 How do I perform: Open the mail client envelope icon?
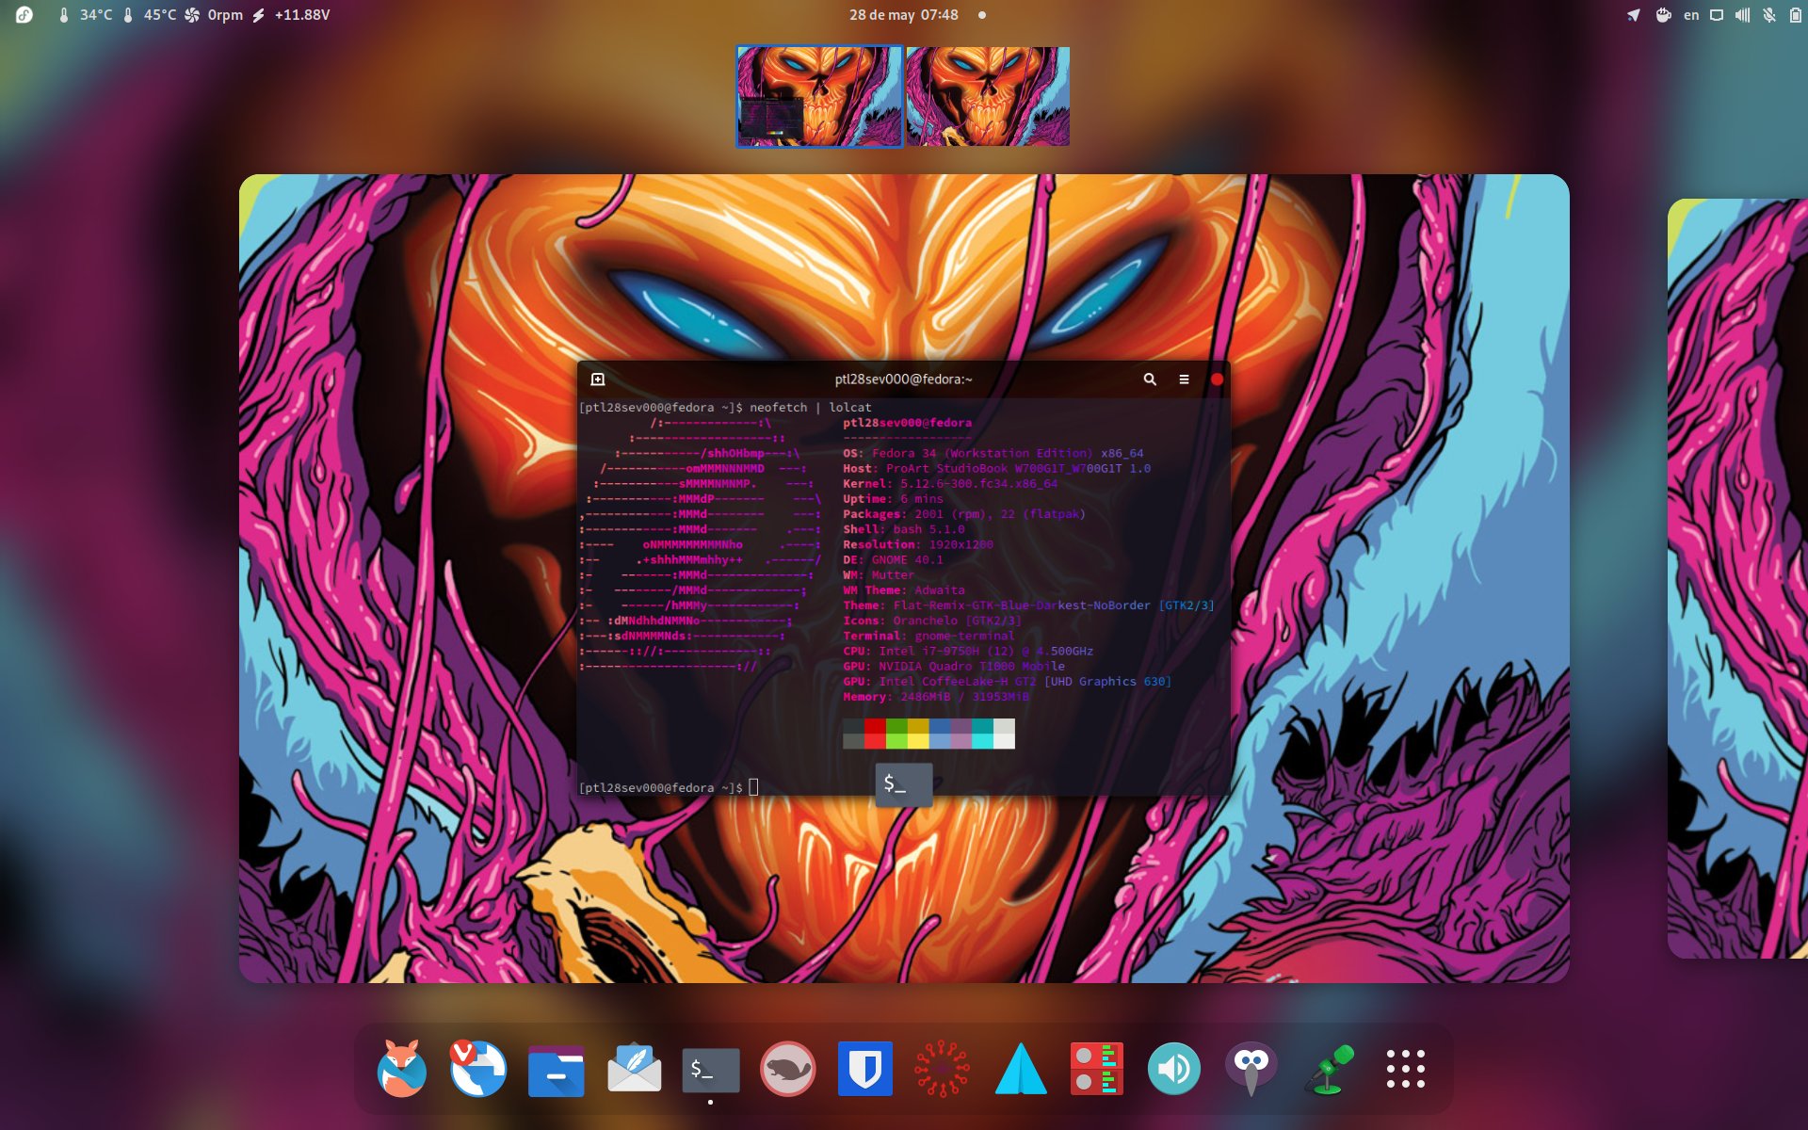(634, 1069)
